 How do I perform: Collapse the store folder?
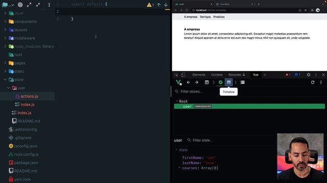click(x=5, y=79)
